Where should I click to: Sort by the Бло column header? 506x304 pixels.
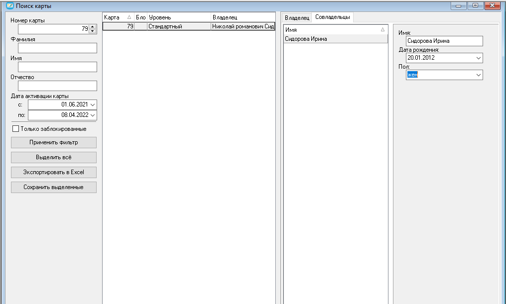141,17
